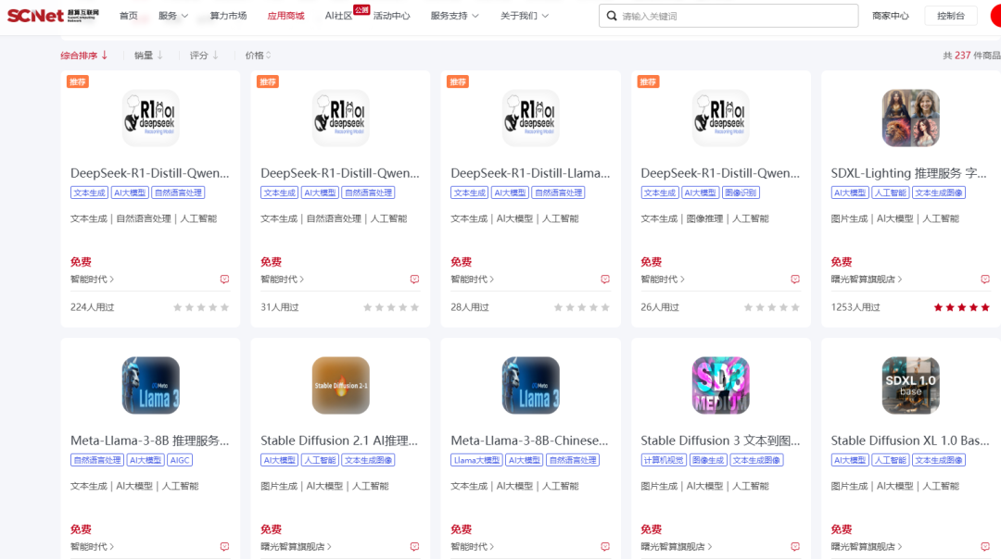1001x559 pixels.
Task: Click 计算机视觉 tag on Stable Diffusion 3 card
Action: 664,460
